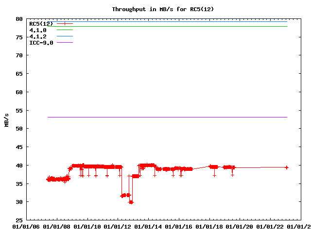The height and width of the screenshot is (233, 311).
Task: Select the RC5(12) legend label
Action: tap(41, 24)
